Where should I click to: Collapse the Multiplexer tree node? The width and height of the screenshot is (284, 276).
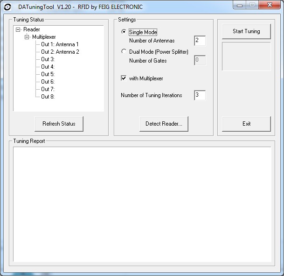(27, 37)
